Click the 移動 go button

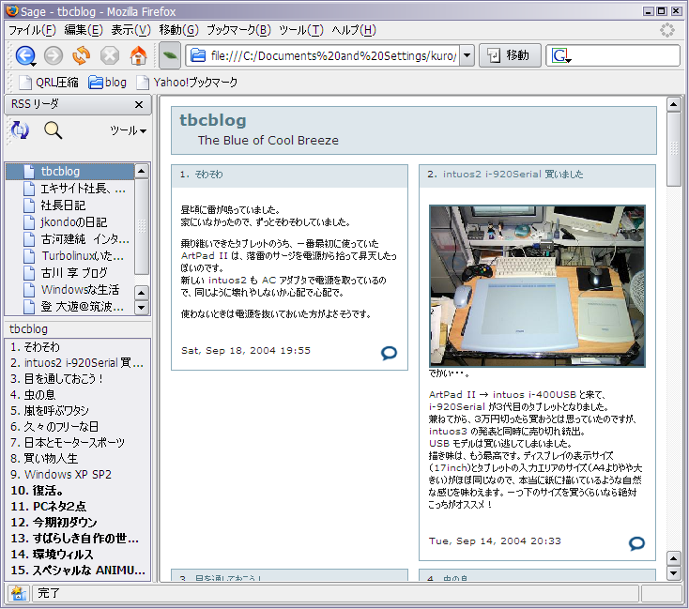(x=510, y=55)
